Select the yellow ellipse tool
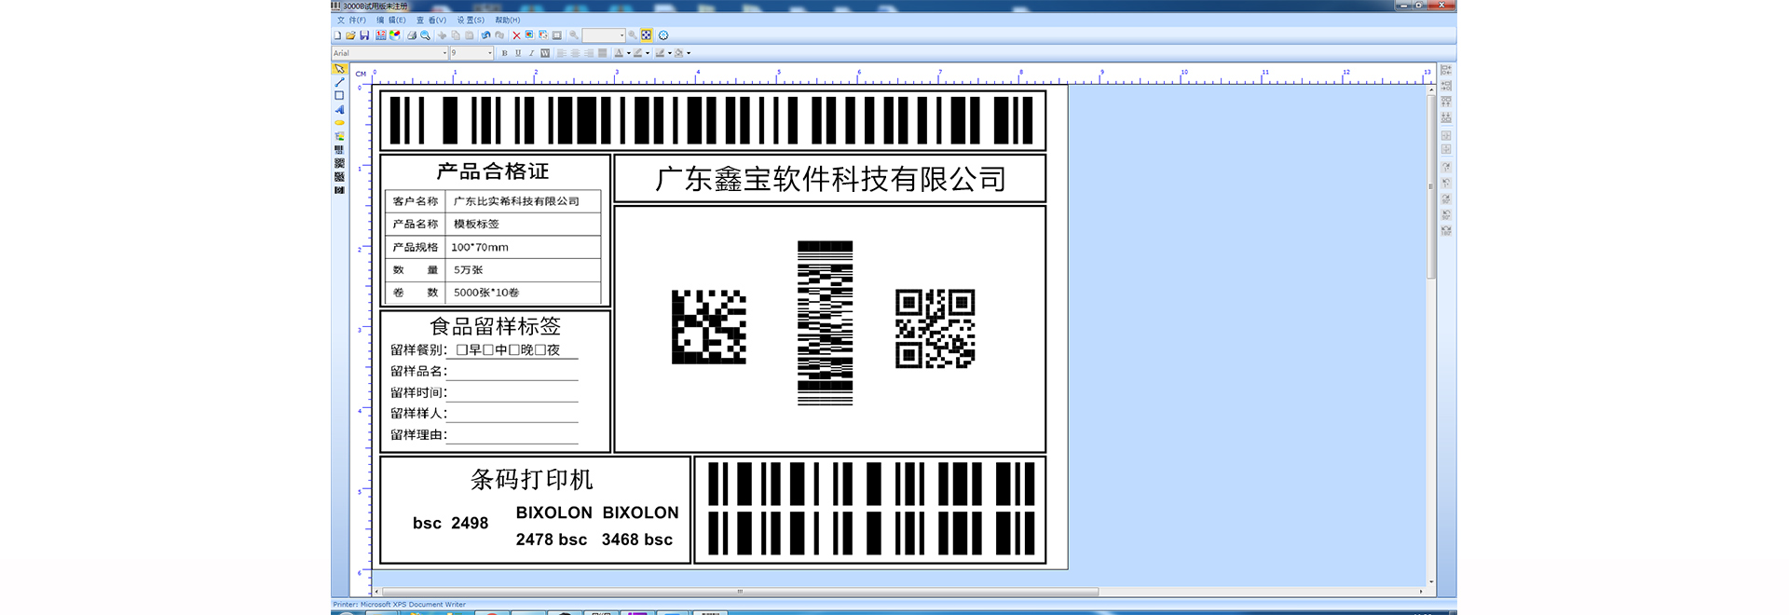 (x=339, y=122)
